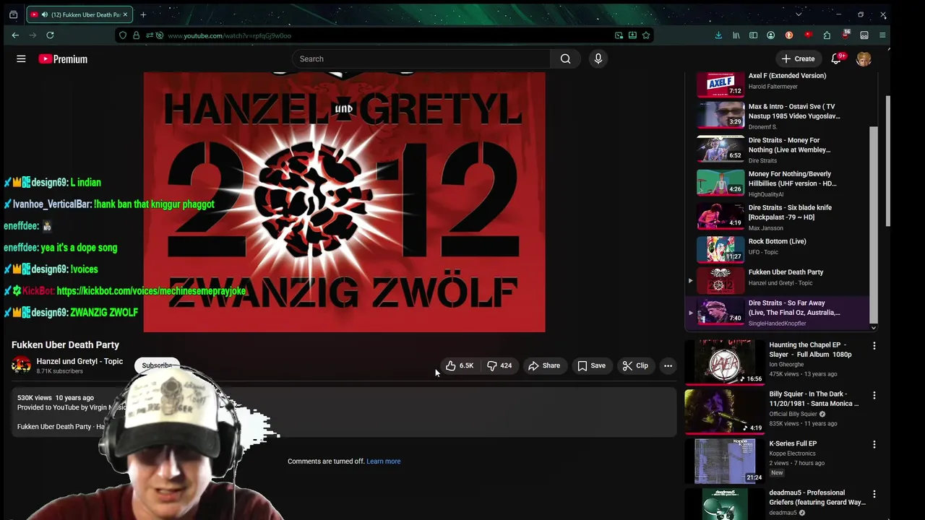
Task: Open the YouTube guide hamburger menu
Action: (21, 59)
